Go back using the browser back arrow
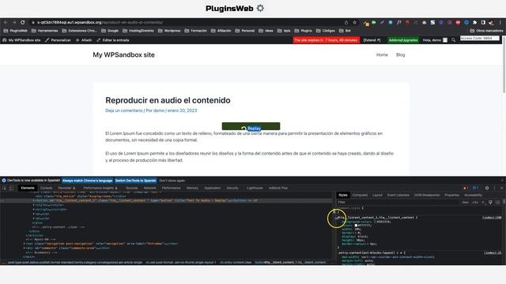 [6, 22]
